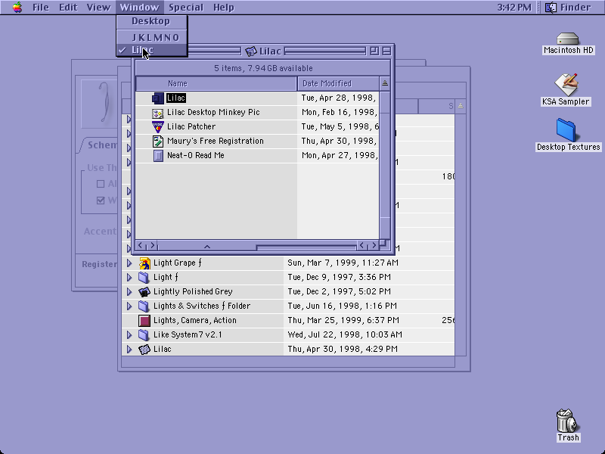
Task: Expand Lightly Polished Grey item
Action: click(x=129, y=292)
